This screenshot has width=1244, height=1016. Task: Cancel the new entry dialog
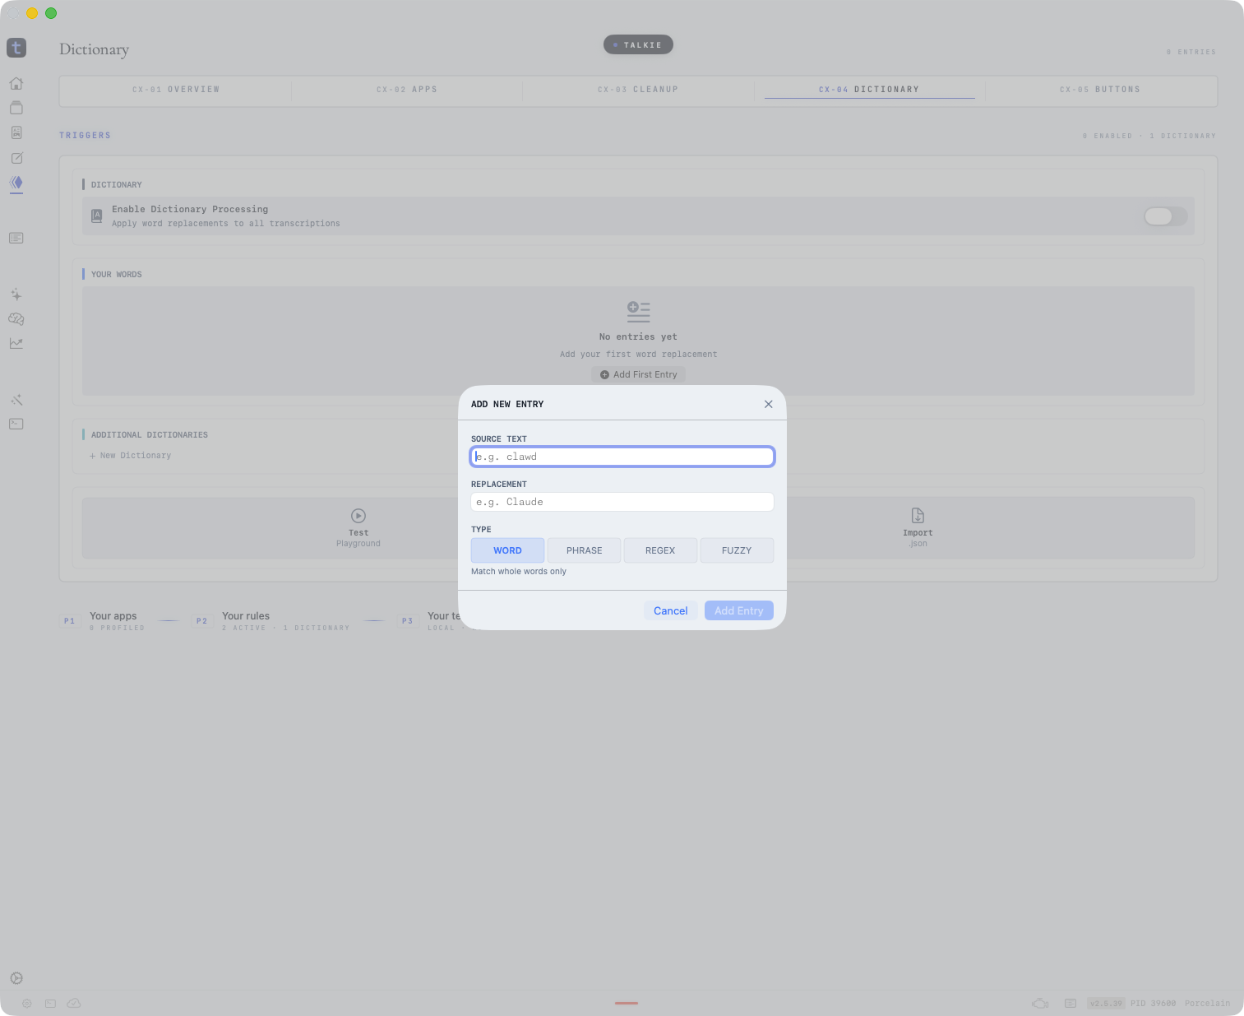point(670,610)
